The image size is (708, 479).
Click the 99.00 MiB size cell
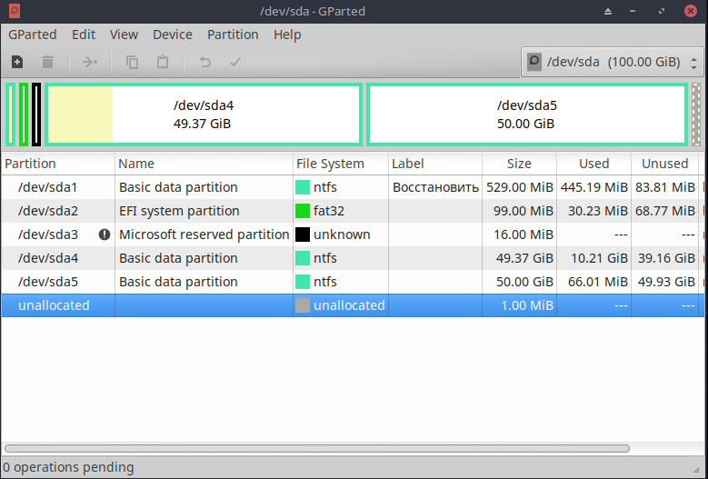point(519,211)
